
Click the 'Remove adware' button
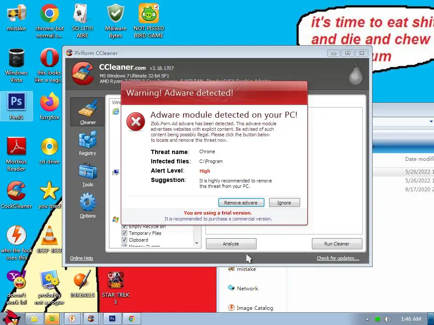tap(241, 203)
